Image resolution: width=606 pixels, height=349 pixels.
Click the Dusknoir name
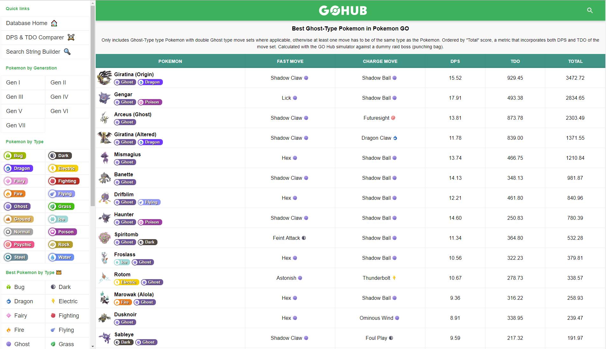pyautogui.click(x=125, y=314)
